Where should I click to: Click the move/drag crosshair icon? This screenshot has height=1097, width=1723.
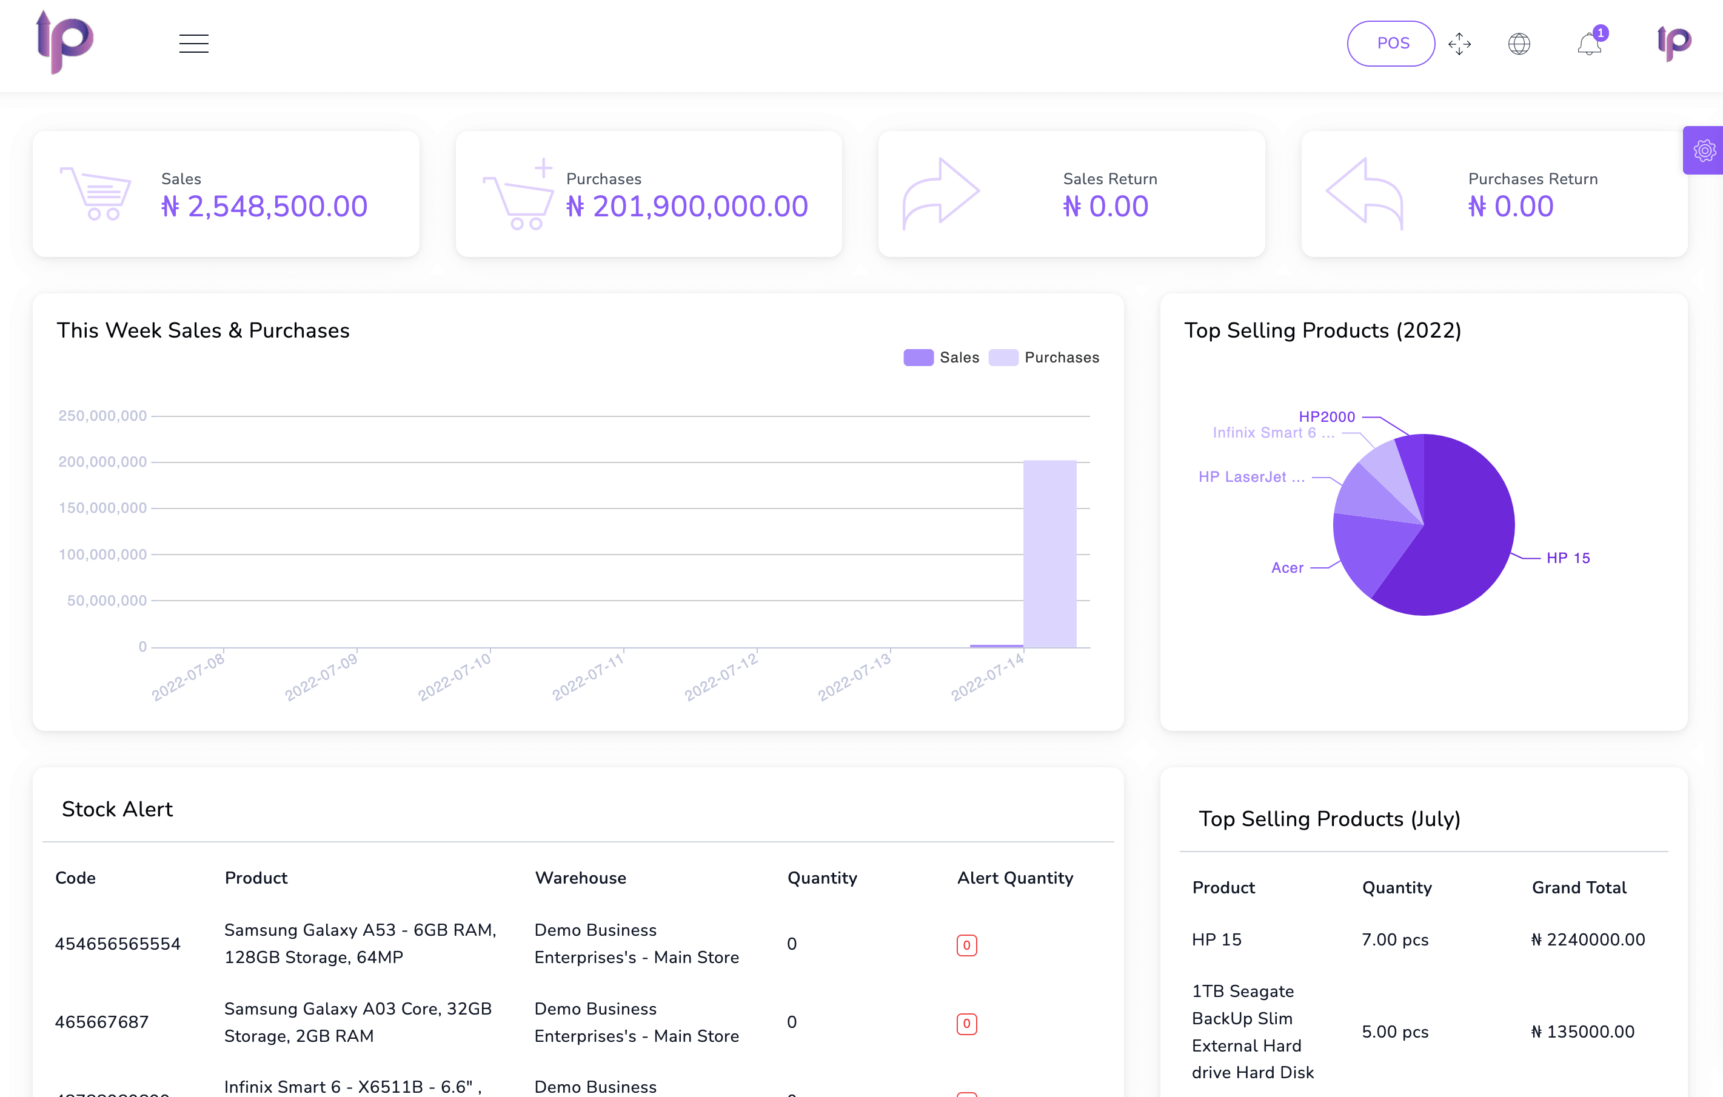pos(1459,44)
